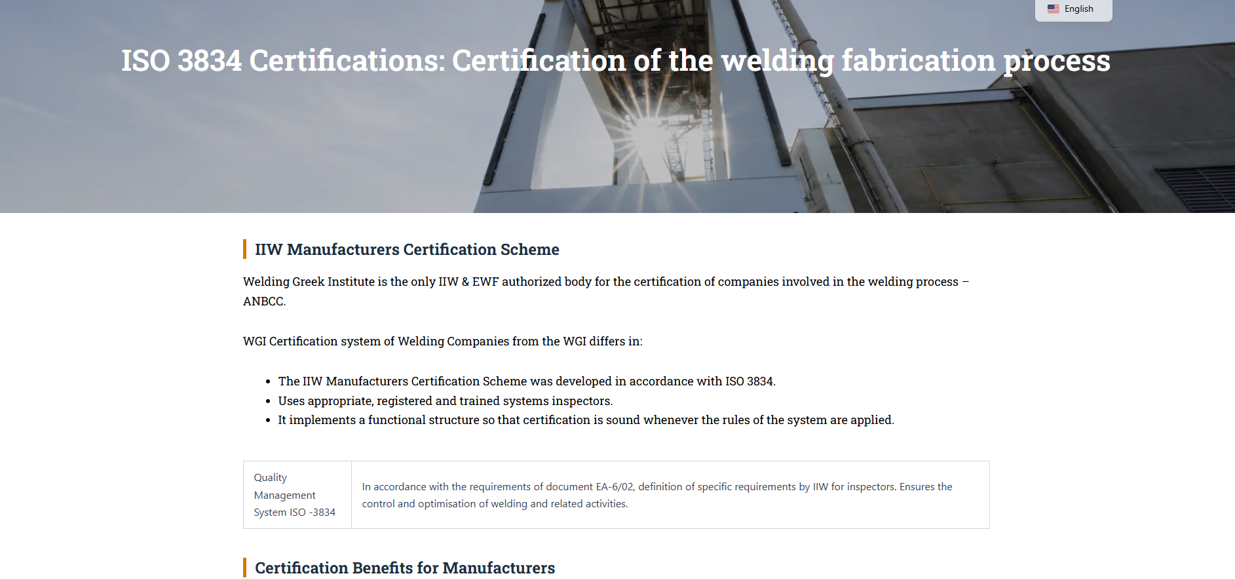1235x580 pixels.
Task: Click the third bullet point marker
Action: (x=268, y=421)
